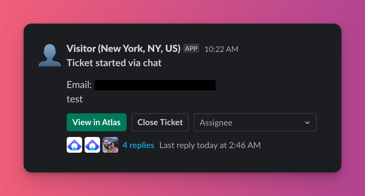365x196 pixels.
Task: Click the Close Ticket button
Action: (x=160, y=122)
